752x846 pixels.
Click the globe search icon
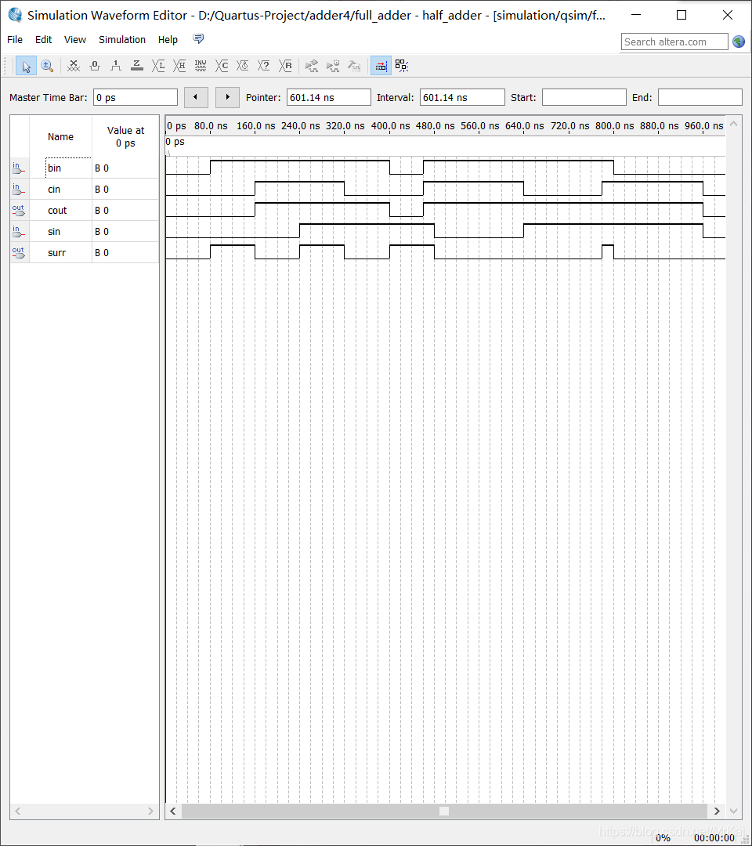tap(739, 42)
